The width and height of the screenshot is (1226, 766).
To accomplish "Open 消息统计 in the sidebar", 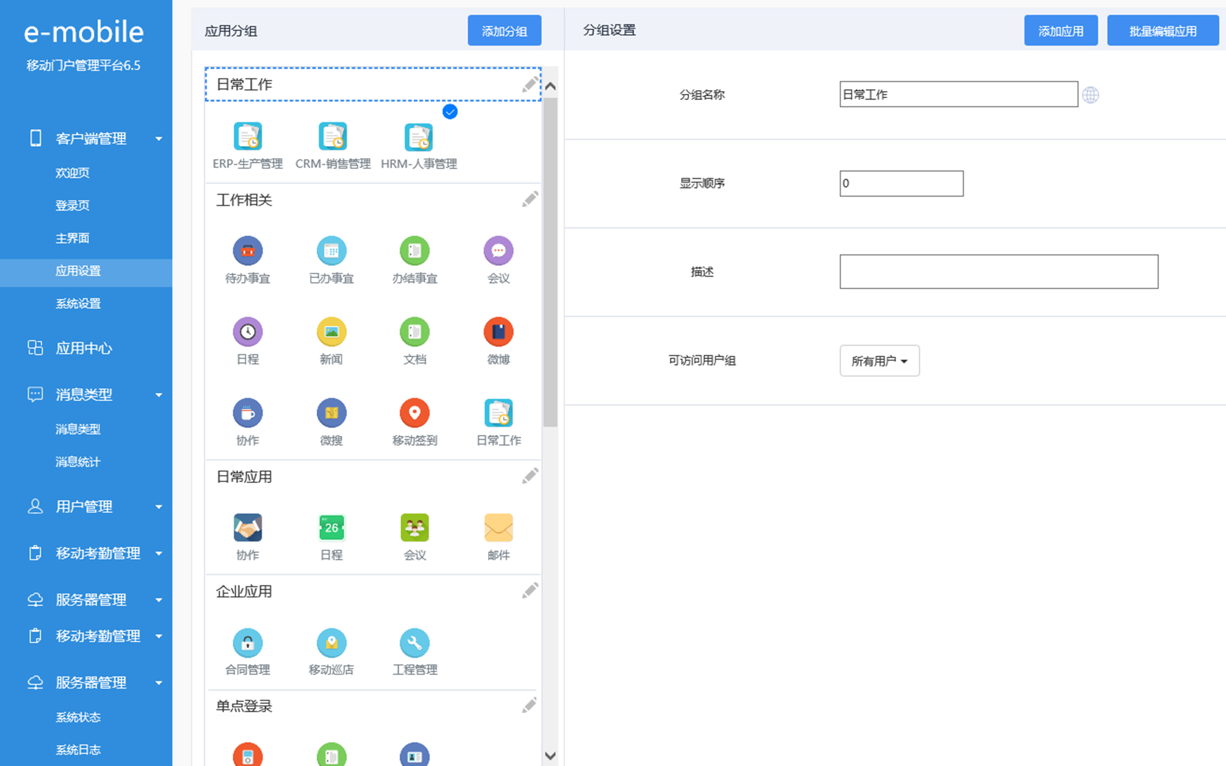I will 78,462.
